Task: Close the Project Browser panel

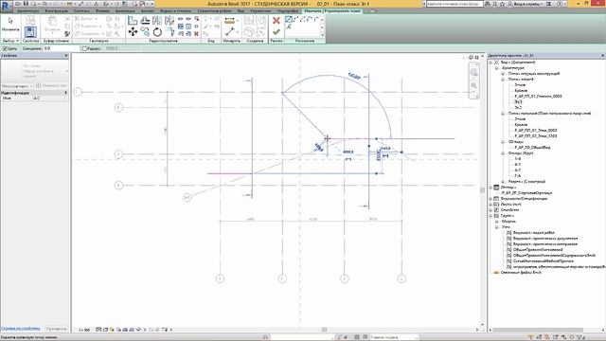Action: click(602, 56)
